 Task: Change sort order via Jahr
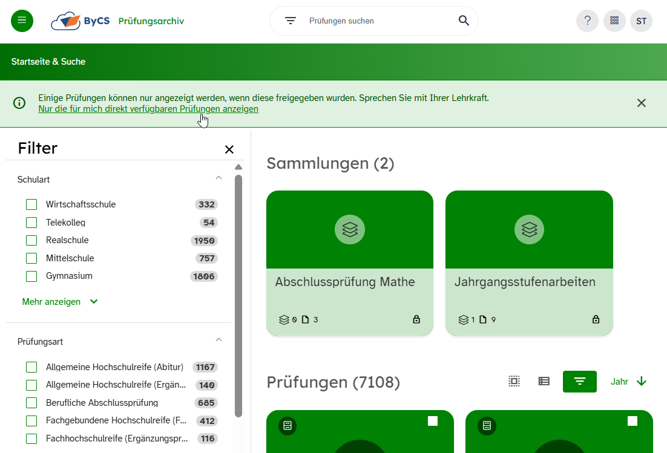pyautogui.click(x=628, y=381)
